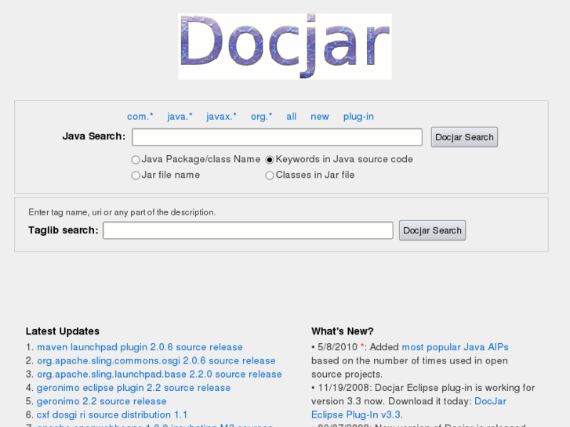Click the Taglib search label
Viewport: 570px width, 427px height.
click(x=64, y=230)
